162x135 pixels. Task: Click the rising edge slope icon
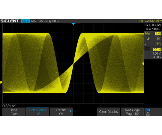click(x=148, y=38)
